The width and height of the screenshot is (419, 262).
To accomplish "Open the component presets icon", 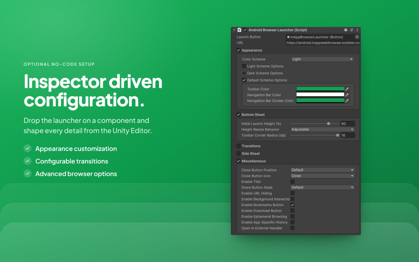I will [x=352, y=30].
